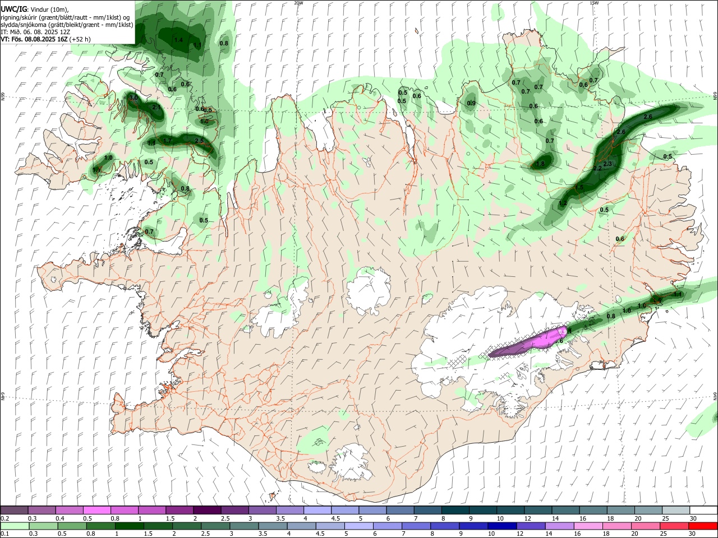
Task: Click the 'UWC/IG: Vindur (10m)' title line
Action: pyautogui.click(x=34, y=10)
